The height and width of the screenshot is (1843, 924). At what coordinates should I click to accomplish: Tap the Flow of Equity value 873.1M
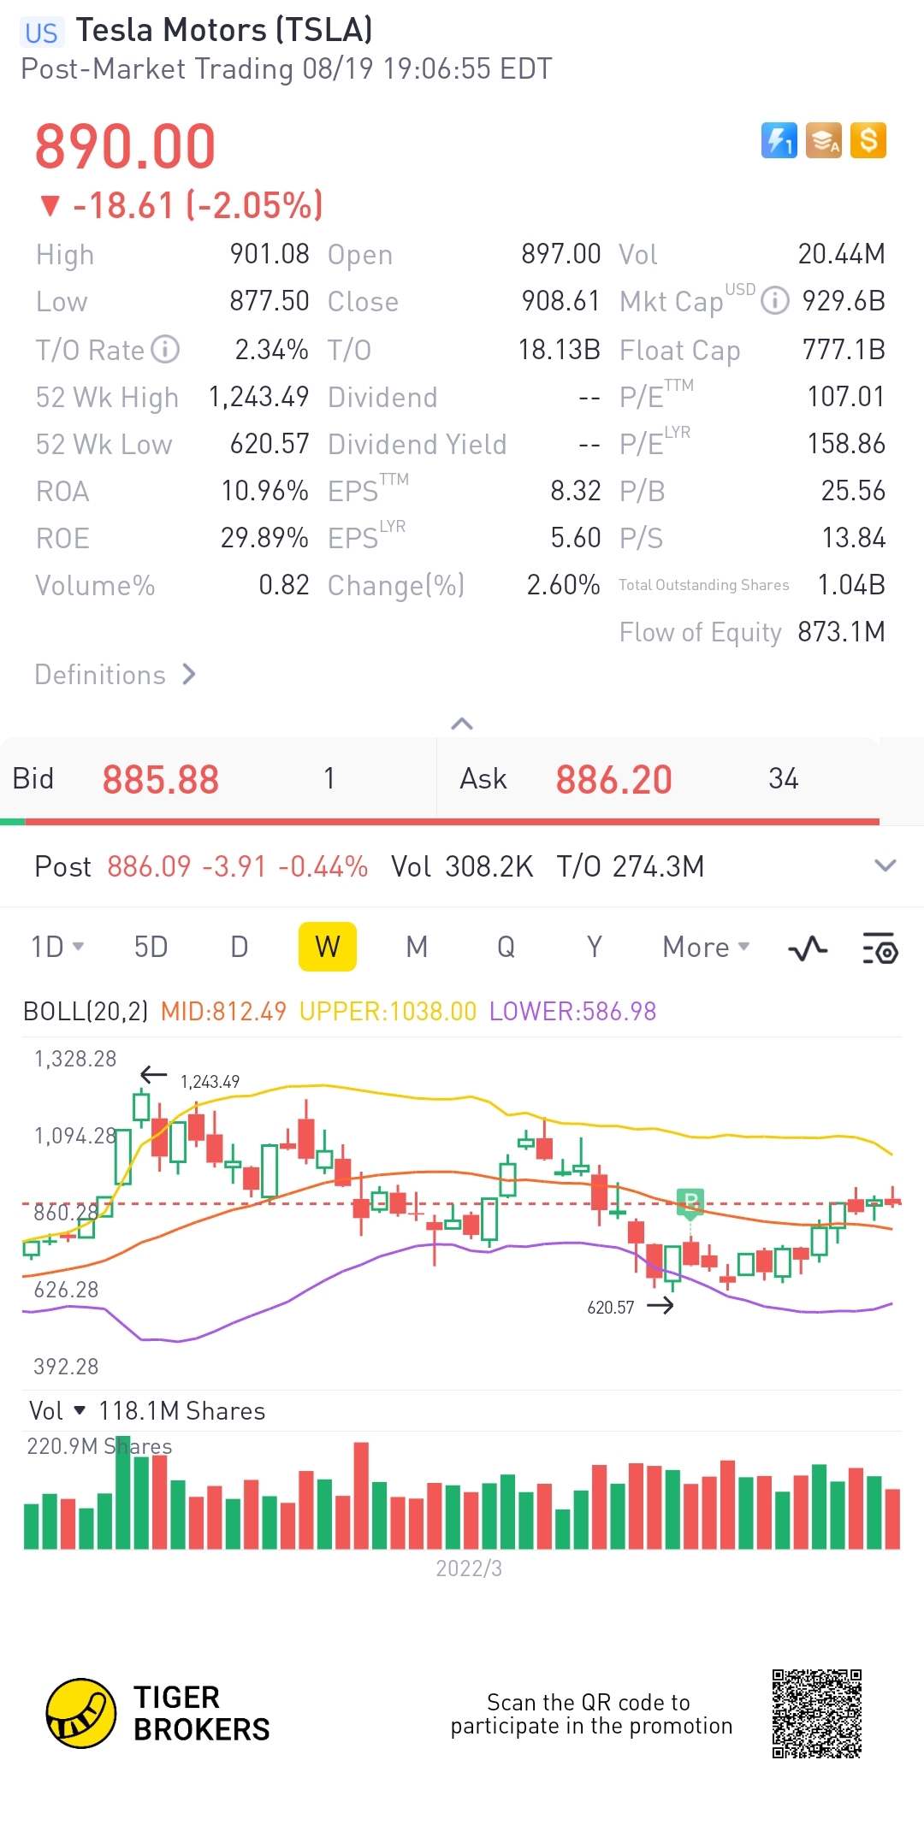841,632
